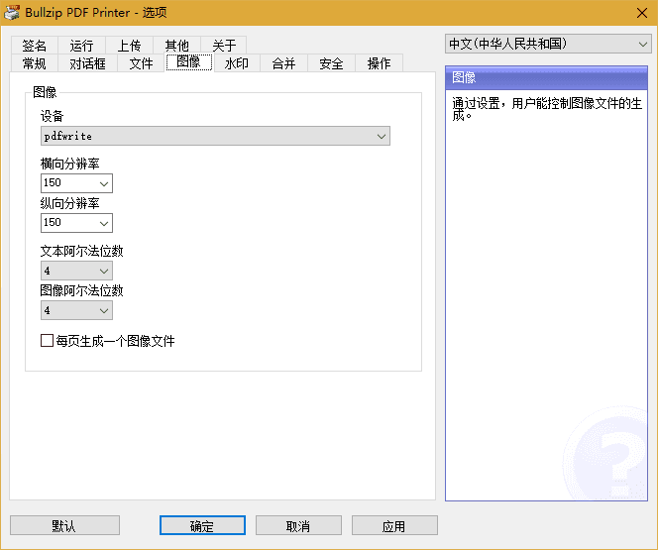Viewport: 658px width, 550px height.
Task: Open the 对话框 tab
Action: [x=87, y=63]
